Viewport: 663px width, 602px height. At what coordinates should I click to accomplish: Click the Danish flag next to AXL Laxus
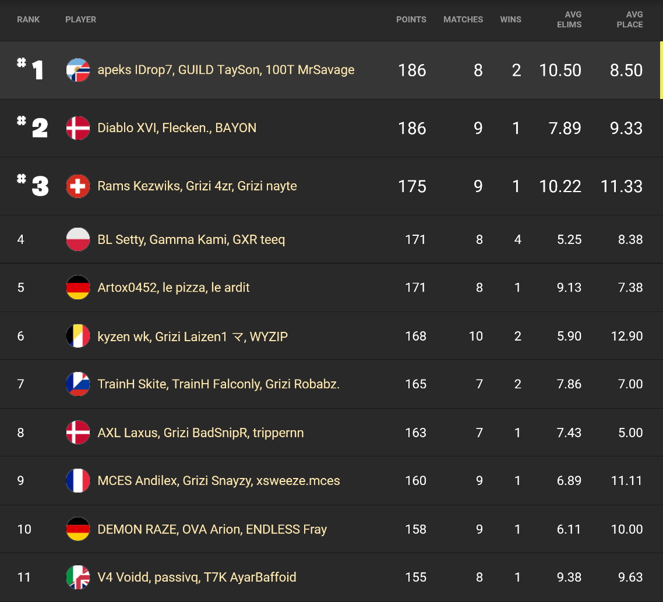click(78, 433)
